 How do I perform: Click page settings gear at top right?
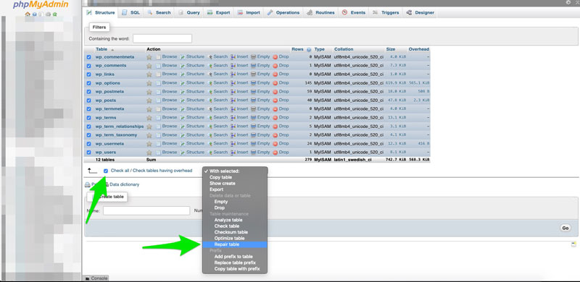tap(568, 2)
